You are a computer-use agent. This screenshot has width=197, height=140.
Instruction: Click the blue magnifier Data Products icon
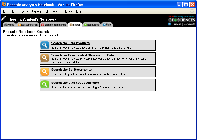[45, 45]
